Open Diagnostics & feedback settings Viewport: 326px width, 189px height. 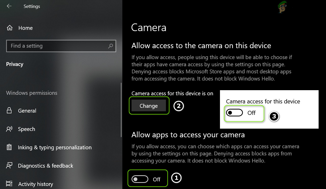pyautogui.click(x=45, y=166)
